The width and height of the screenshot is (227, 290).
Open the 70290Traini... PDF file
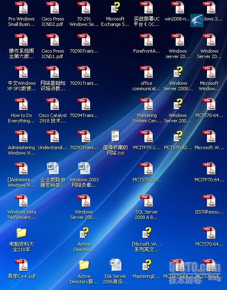point(84,40)
